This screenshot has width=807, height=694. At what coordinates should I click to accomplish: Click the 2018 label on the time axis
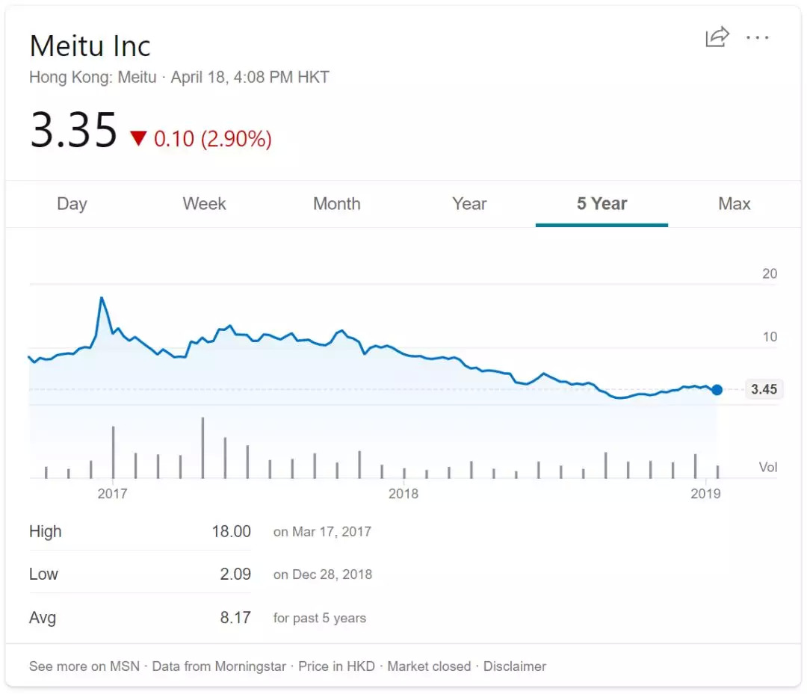pyautogui.click(x=403, y=494)
